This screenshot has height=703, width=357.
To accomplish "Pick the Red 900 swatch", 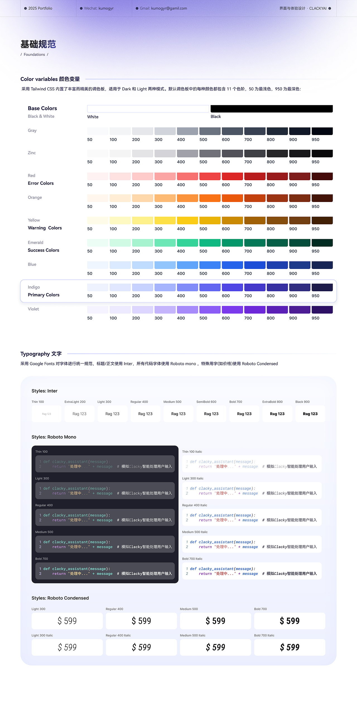I will [x=300, y=176].
